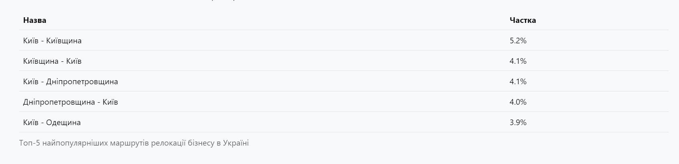Click 4.1% share in Київщина - Київ row
Screen dimensions: 679x164
click(x=518, y=61)
